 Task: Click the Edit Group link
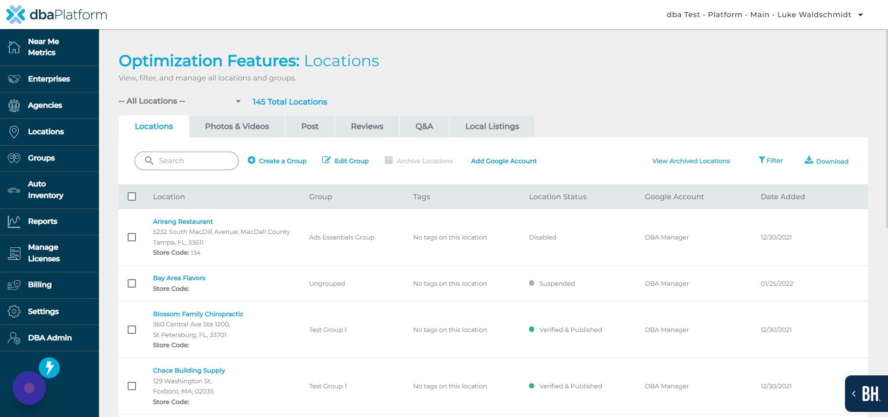pos(351,161)
